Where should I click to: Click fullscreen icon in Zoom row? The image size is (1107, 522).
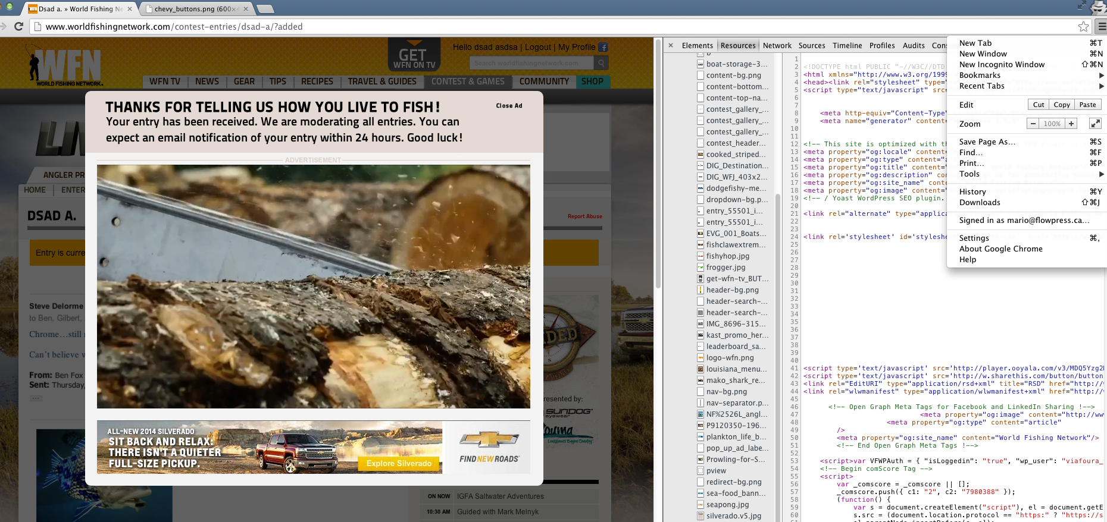1095,124
